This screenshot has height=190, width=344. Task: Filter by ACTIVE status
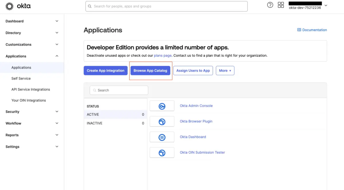coord(116,114)
